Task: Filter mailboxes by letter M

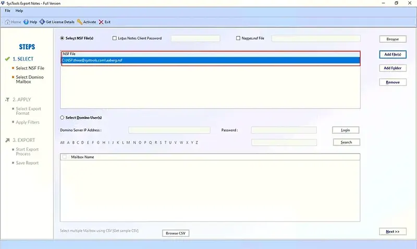Action: 128,143
